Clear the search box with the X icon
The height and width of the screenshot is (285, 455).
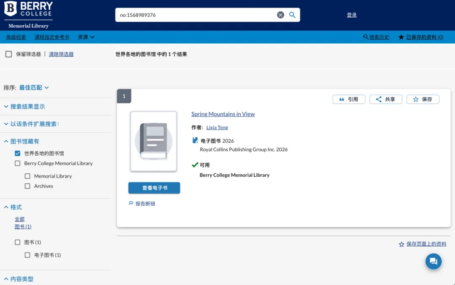[x=280, y=15]
